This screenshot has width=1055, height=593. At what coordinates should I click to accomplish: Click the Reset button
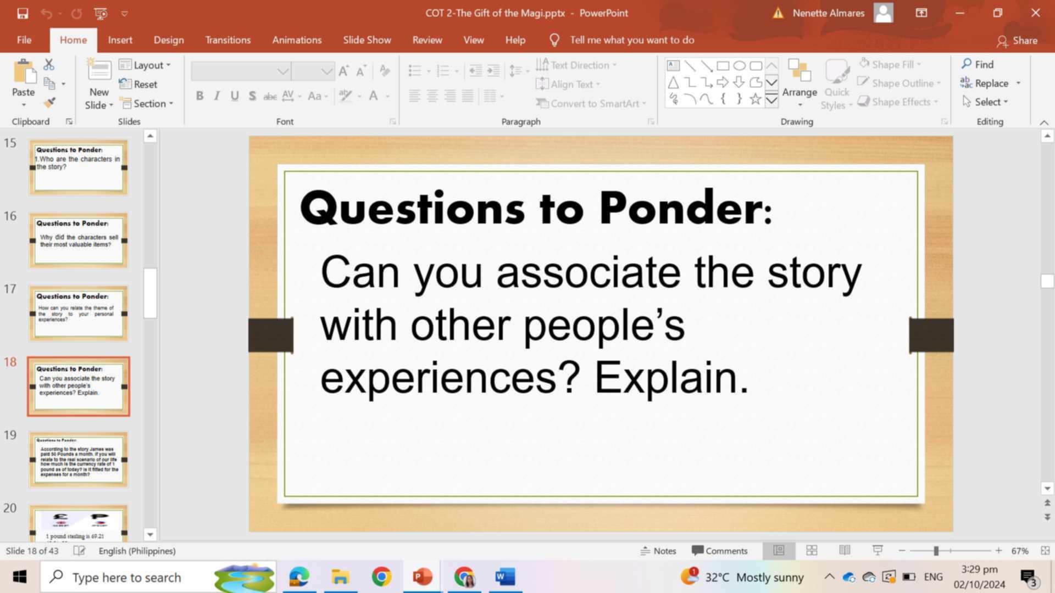tap(138, 84)
